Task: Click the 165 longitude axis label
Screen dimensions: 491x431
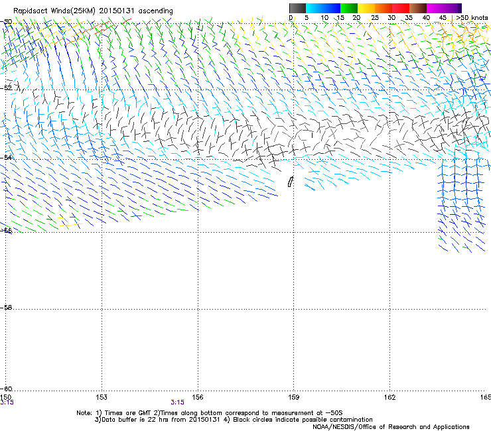Action: coord(486,397)
